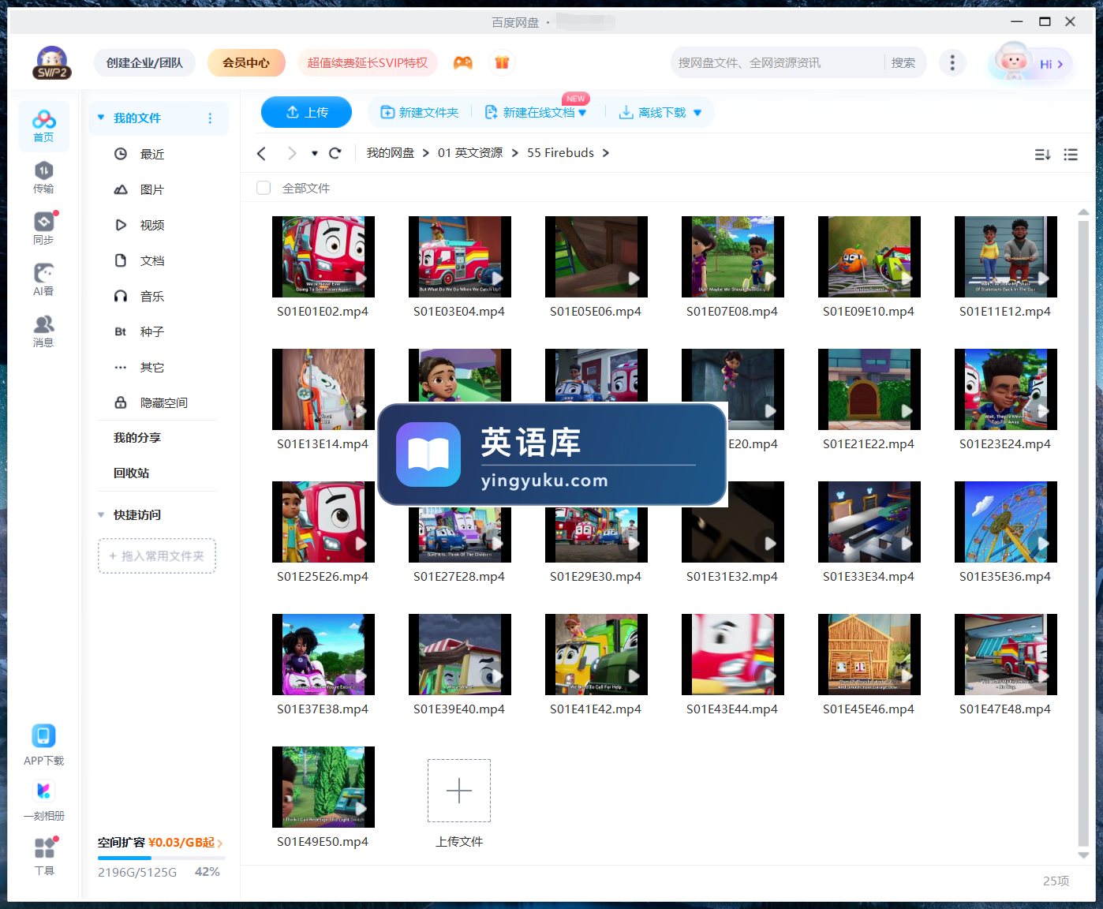Go back with the left arrow

261,153
